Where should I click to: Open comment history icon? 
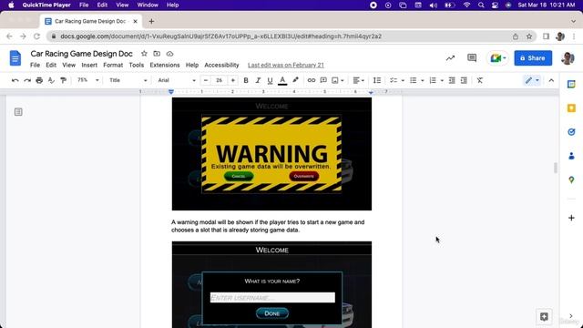472,58
